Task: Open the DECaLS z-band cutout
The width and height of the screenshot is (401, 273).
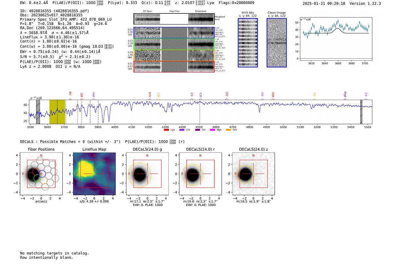Action: (x=253, y=174)
